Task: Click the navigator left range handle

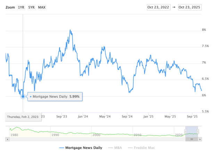Action: [x=186, y=131]
